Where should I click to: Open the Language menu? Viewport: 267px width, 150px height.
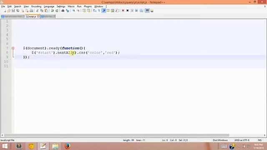point(49,7)
